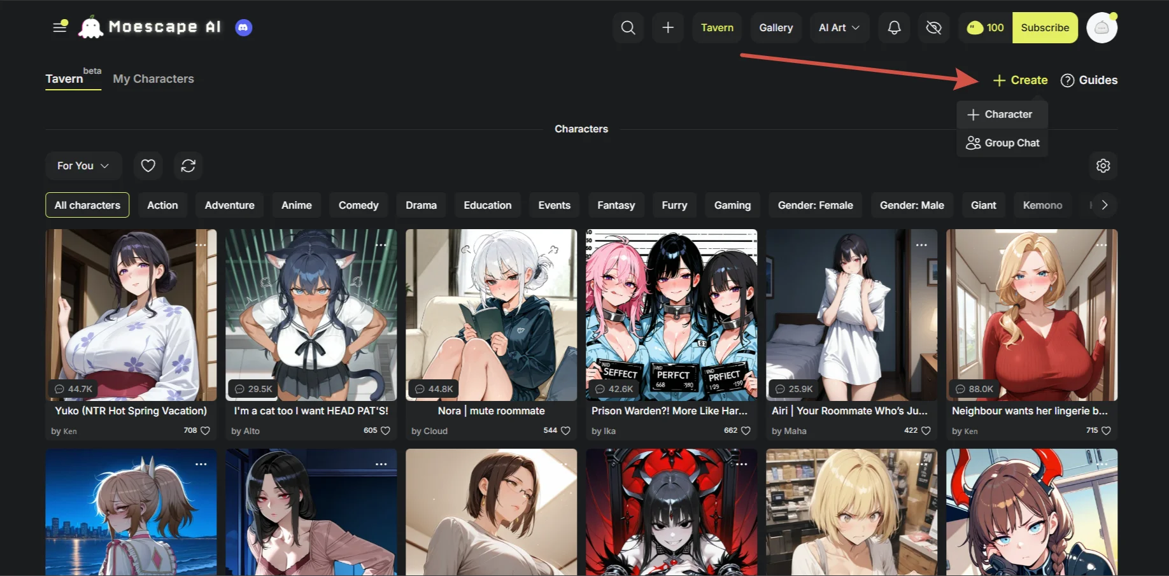Screen dimensions: 1169x576
Task: Select the Gender: Female chip
Action: 816,205
